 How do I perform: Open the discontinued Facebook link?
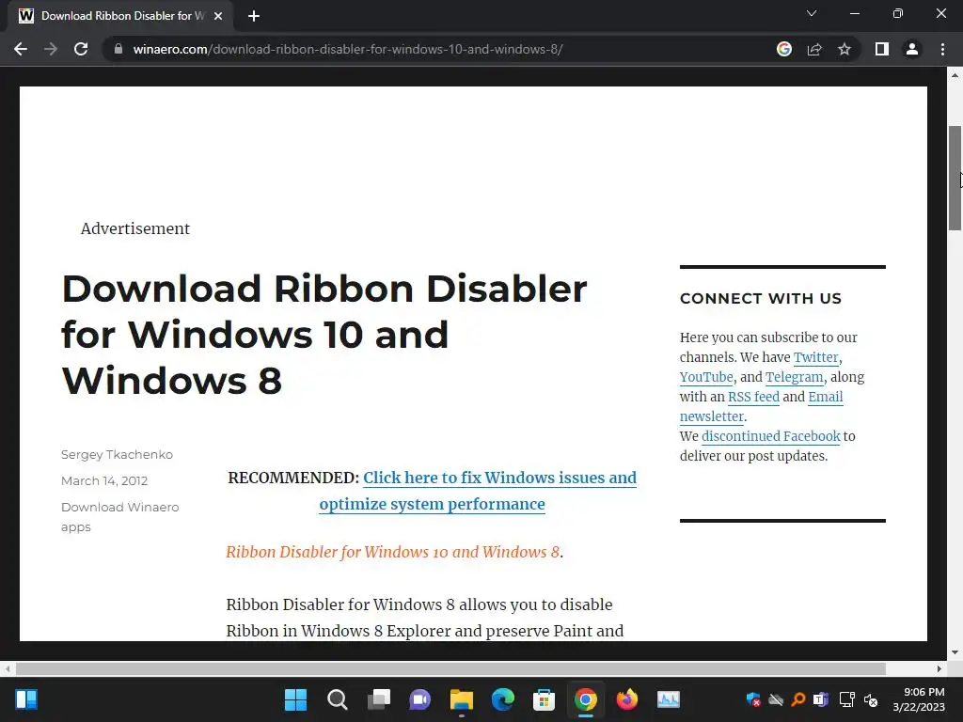(x=771, y=436)
